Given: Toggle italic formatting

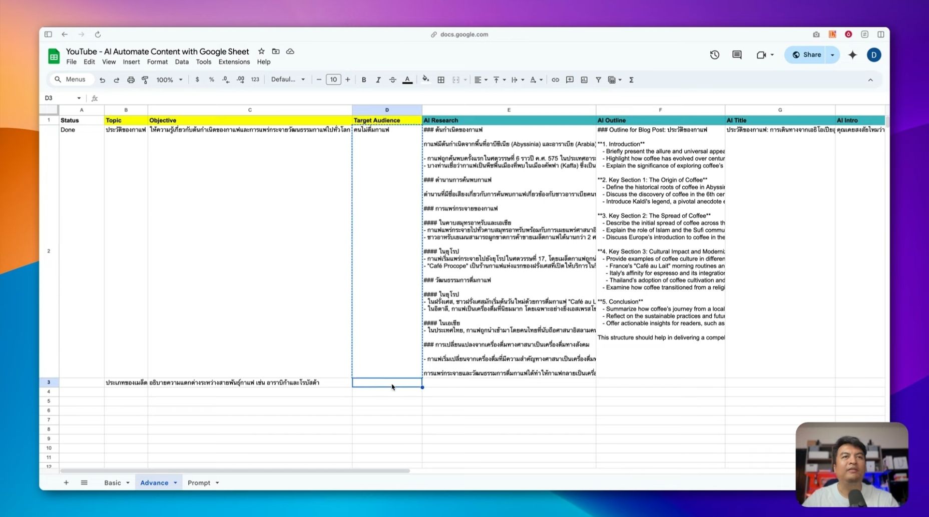Looking at the screenshot, I should (378, 80).
